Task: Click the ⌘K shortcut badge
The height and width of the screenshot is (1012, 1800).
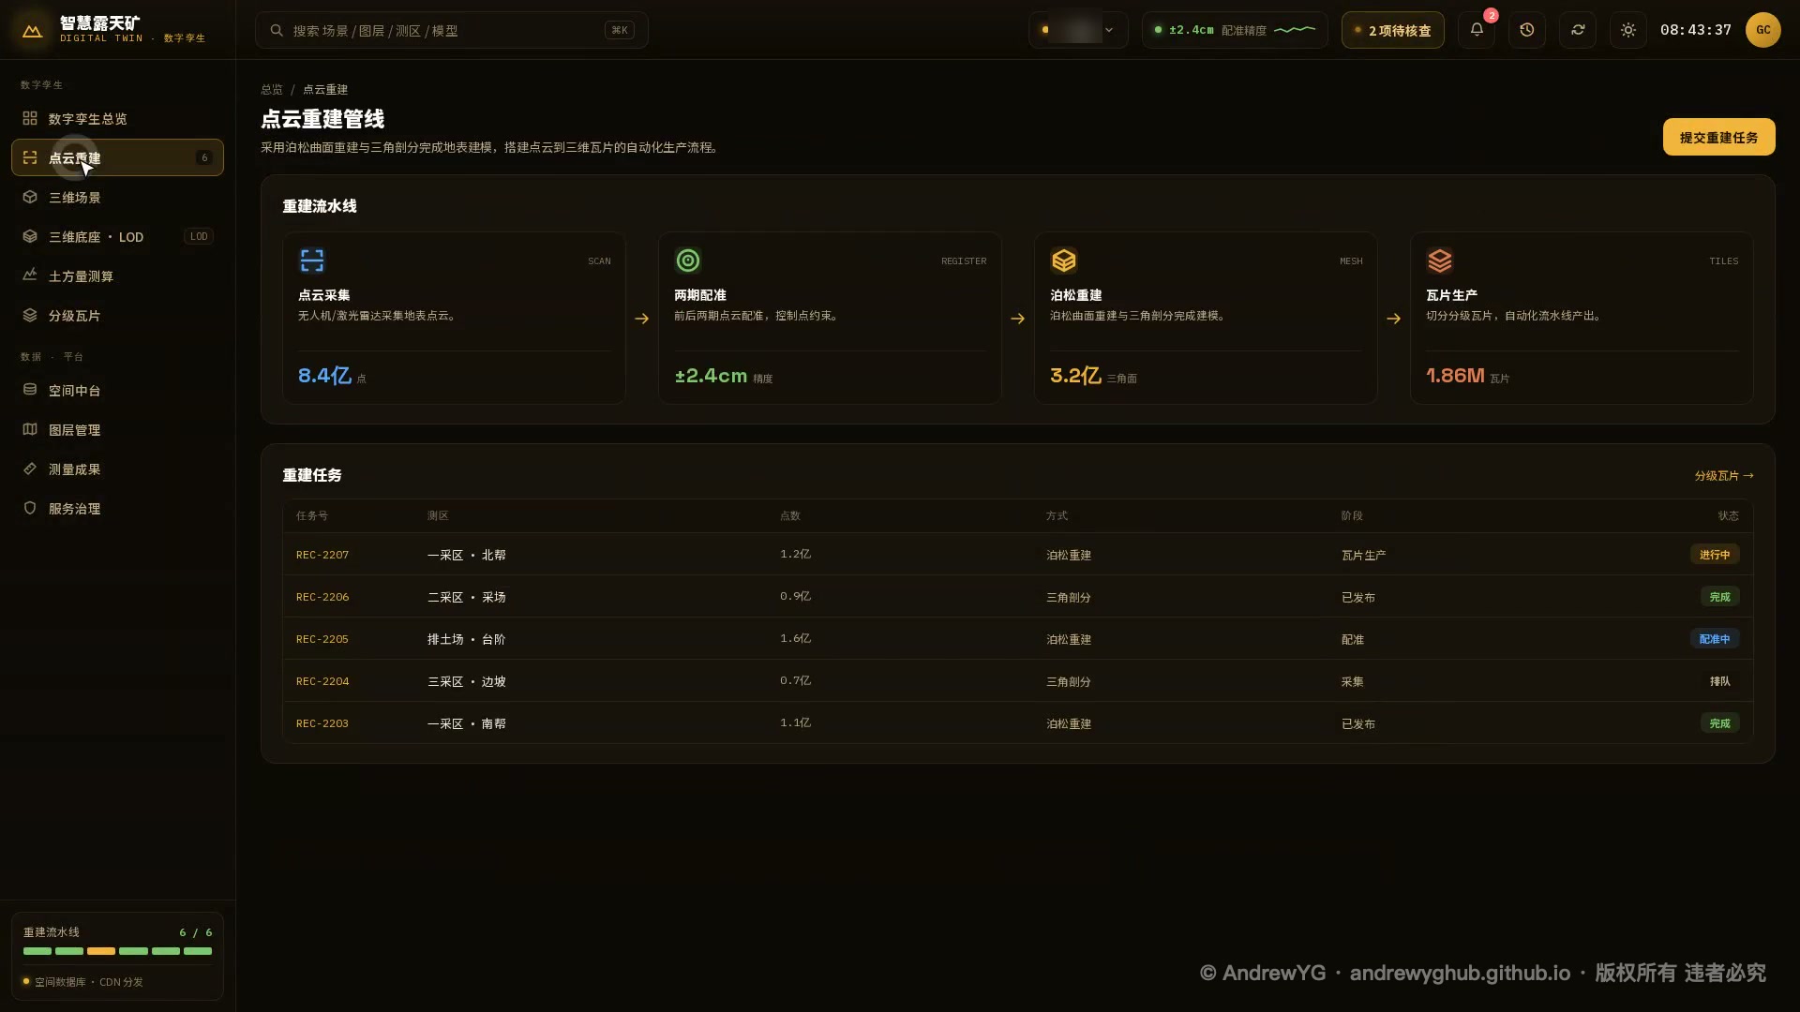Action: point(620,30)
